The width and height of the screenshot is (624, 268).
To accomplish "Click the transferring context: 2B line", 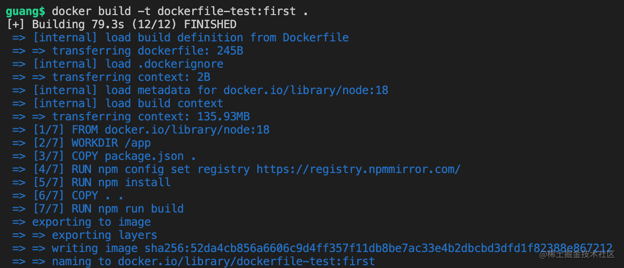I will [111, 77].
